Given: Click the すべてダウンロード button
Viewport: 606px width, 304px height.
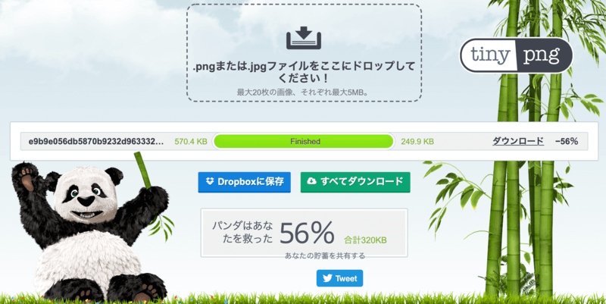Looking at the screenshot, I should pyautogui.click(x=355, y=182).
